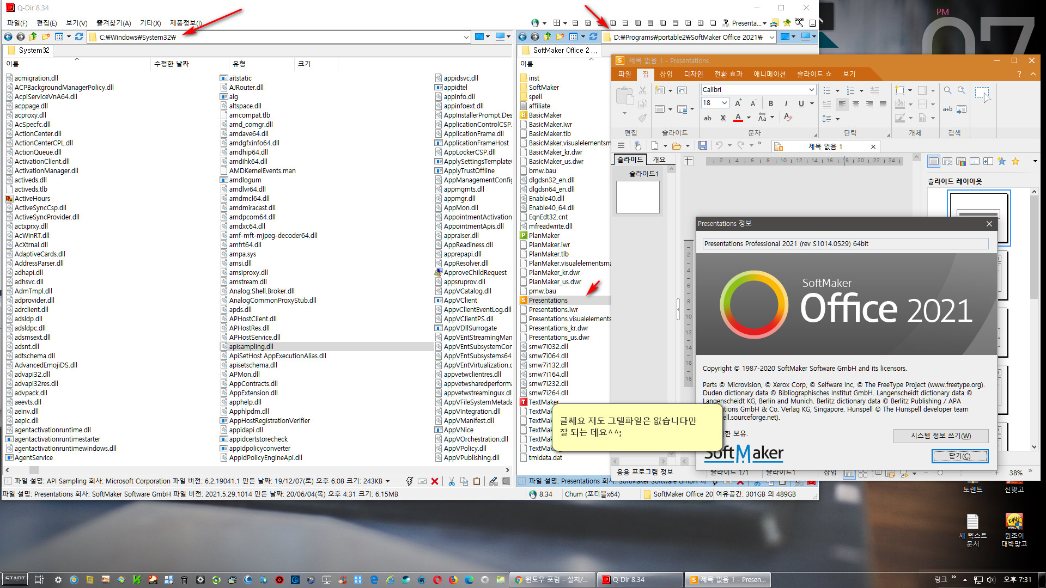The image size is (1046, 588).
Task: Click search magnifier in 검색 group
Action: (947, 90)
